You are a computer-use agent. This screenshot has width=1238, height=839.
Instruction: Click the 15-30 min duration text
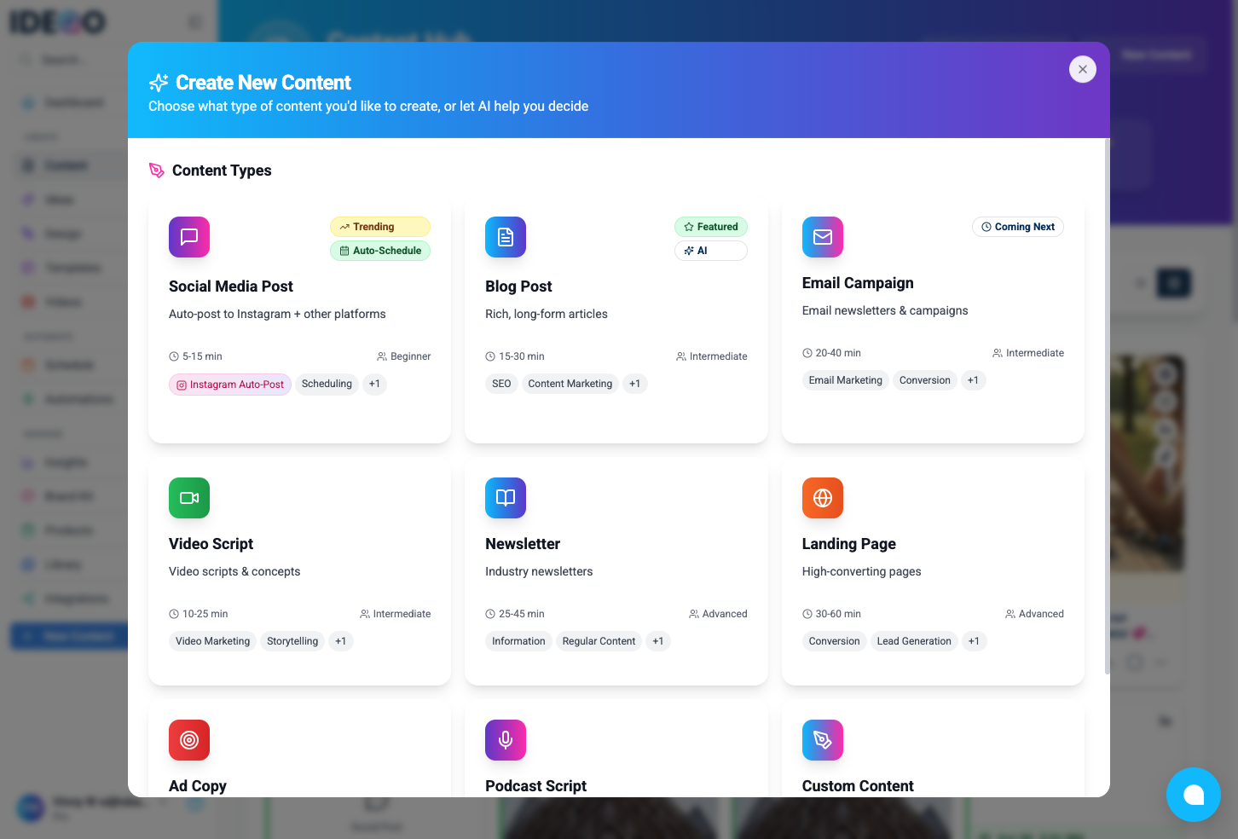tap(522, 356)
